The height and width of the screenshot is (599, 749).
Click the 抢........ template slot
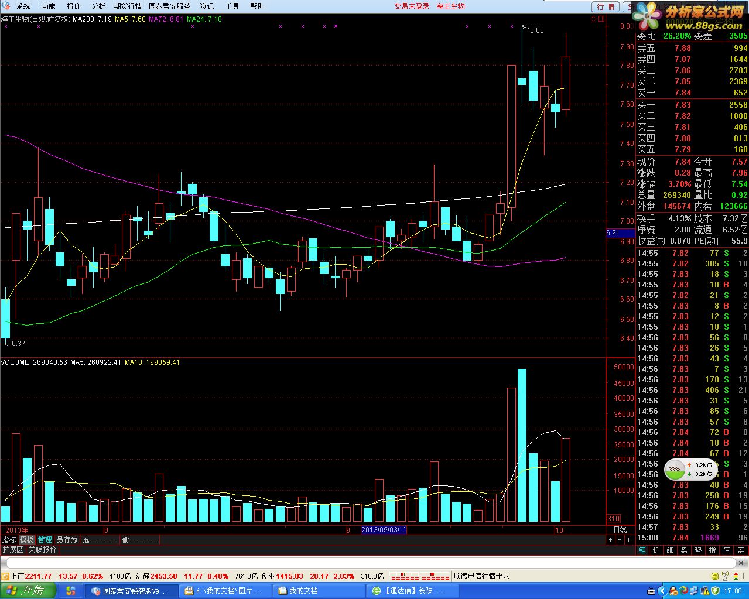[99, 540]
